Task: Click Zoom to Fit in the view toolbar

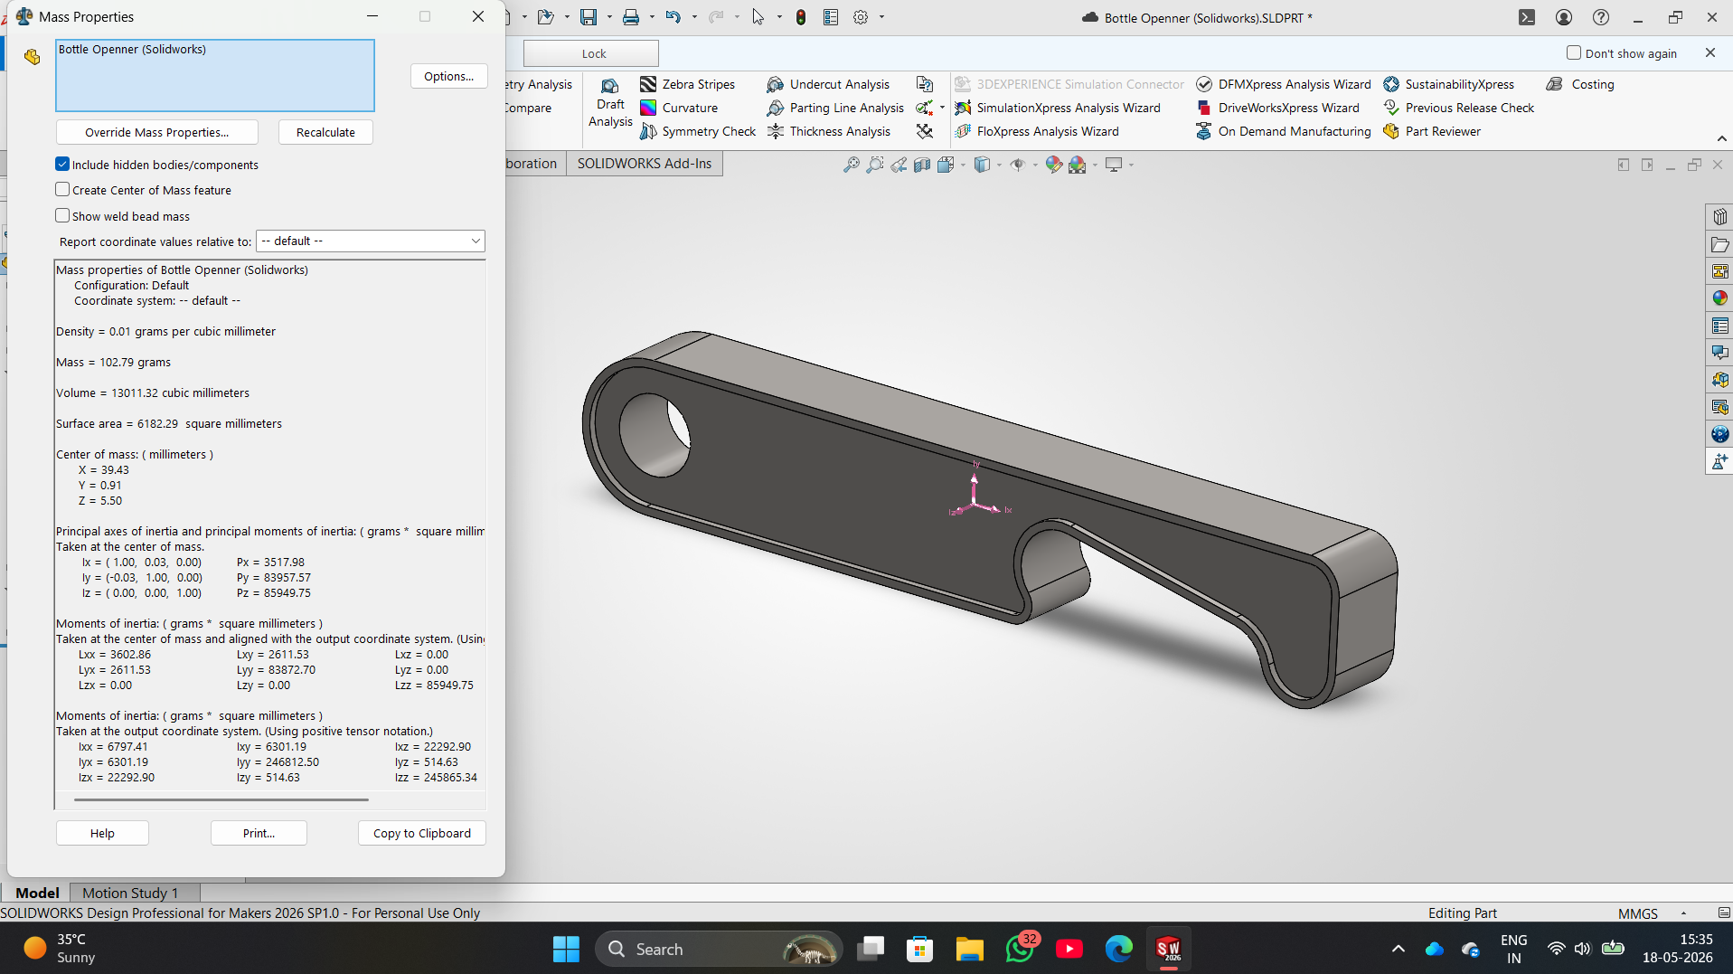Action: (x=852, y=165)
